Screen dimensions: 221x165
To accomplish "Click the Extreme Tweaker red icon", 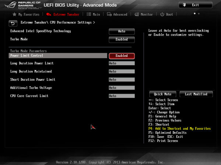I will (49, 14).
